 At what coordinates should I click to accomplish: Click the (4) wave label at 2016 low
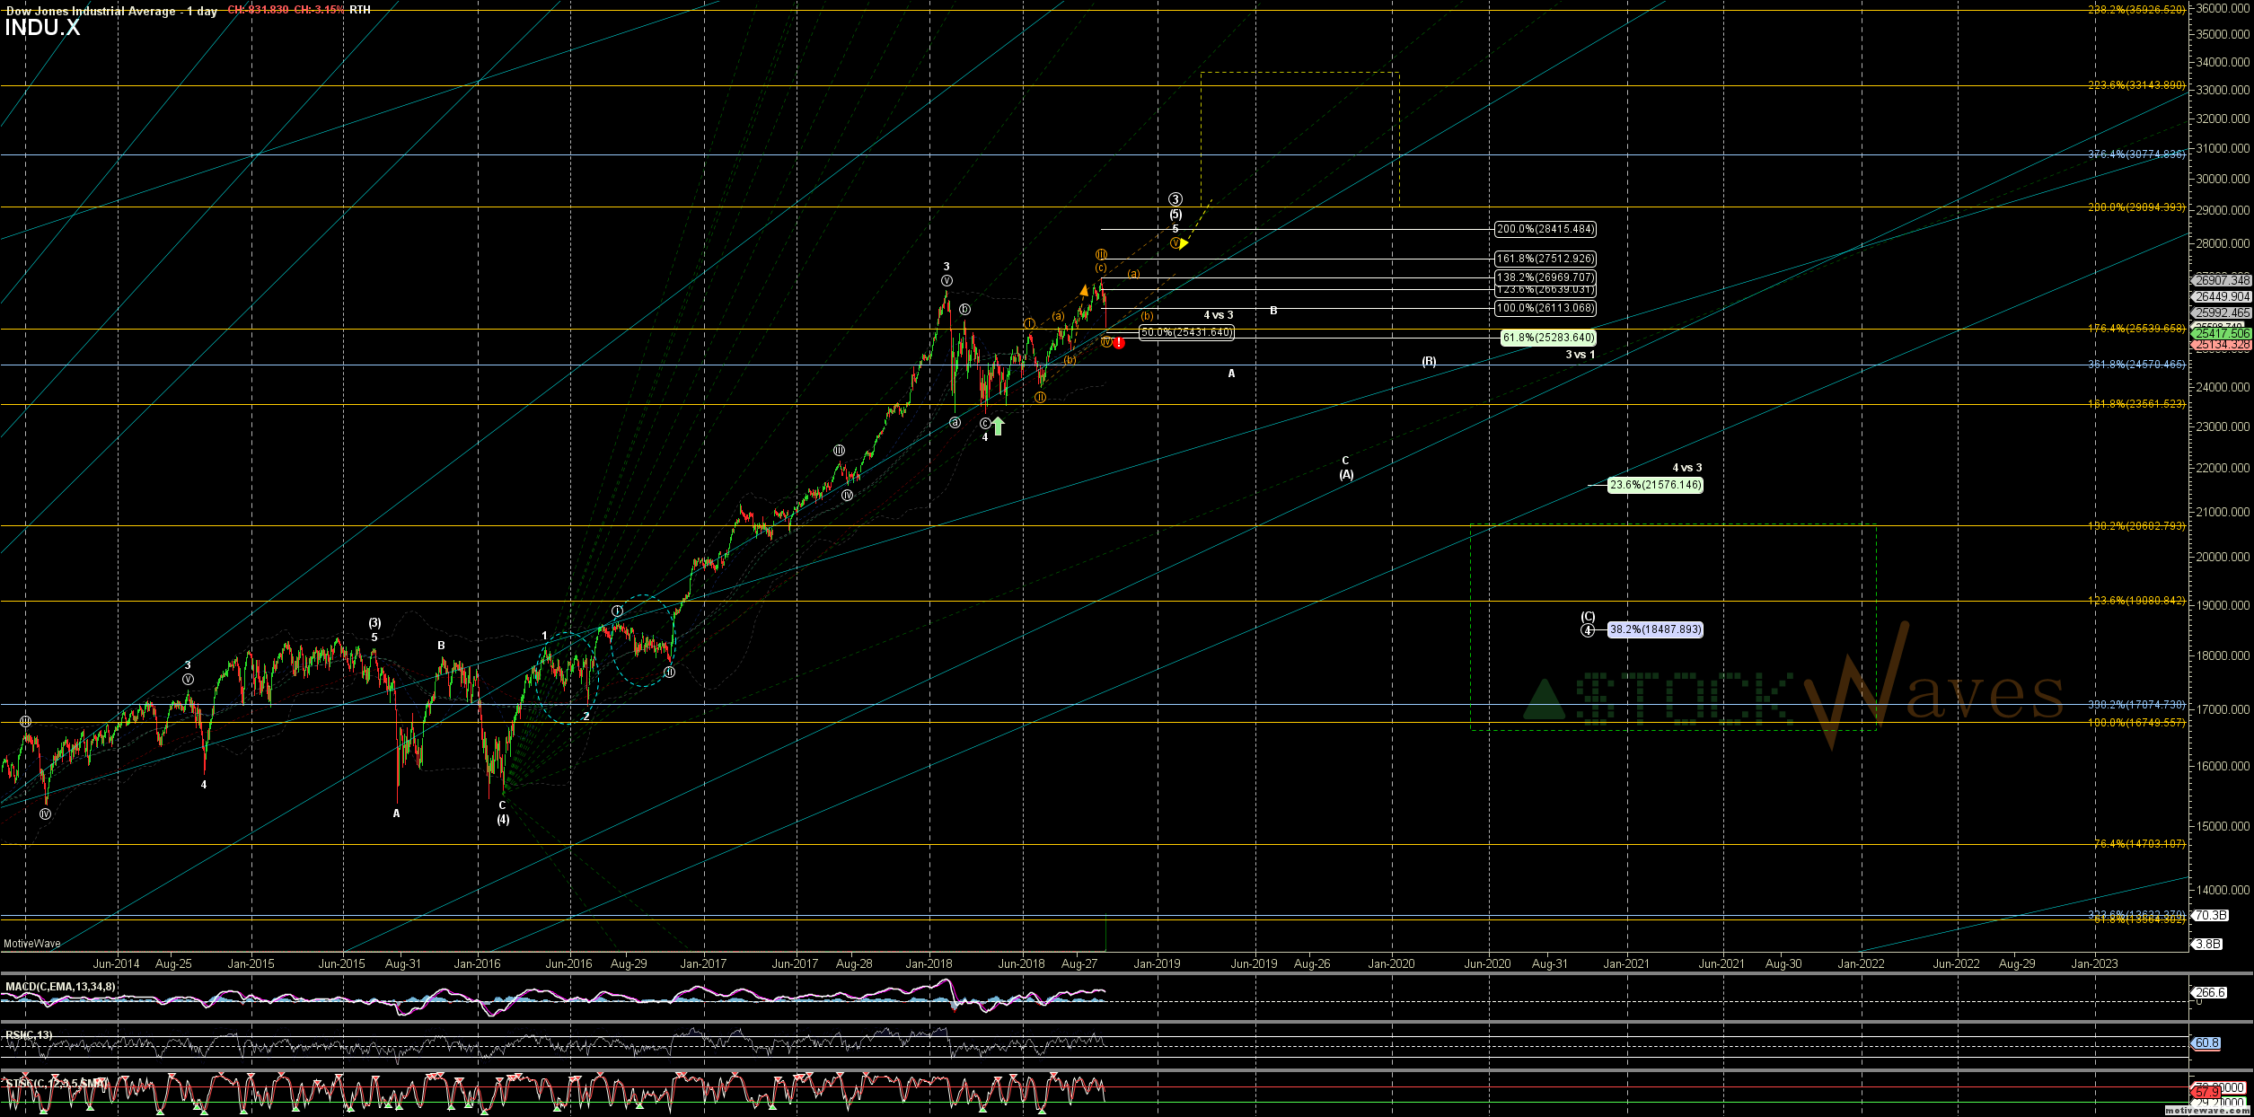503,819
